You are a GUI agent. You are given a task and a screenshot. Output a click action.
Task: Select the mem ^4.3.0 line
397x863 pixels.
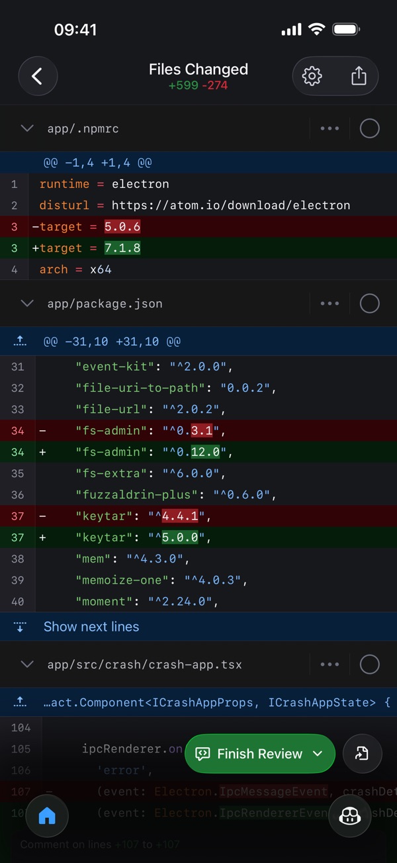click(198, 559)
